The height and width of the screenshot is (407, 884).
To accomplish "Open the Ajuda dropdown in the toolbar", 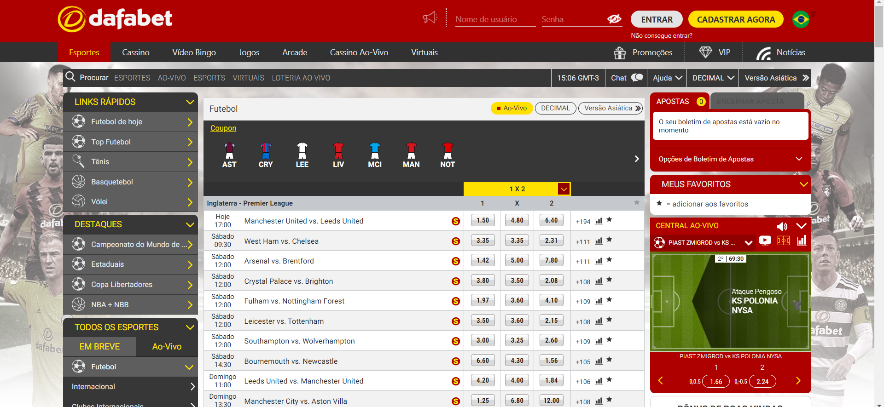I will [667, 78].
